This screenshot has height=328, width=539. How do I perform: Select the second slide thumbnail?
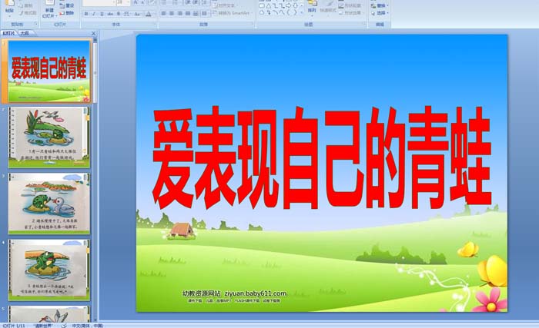(49, 137)
